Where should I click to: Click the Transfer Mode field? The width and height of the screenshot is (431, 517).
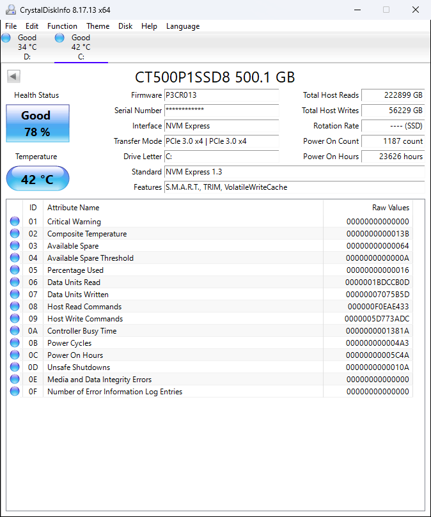[221, 141]
